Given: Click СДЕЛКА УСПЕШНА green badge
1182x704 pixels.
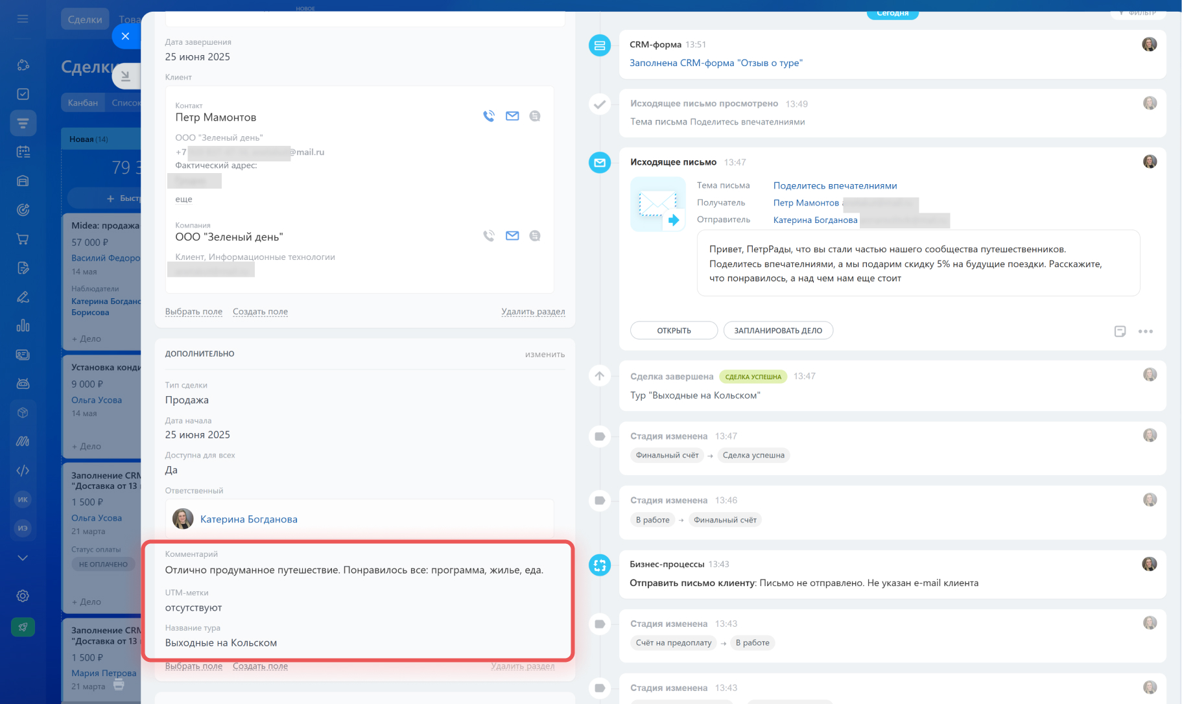Looking at the screenshot, I should pos(753,377).
